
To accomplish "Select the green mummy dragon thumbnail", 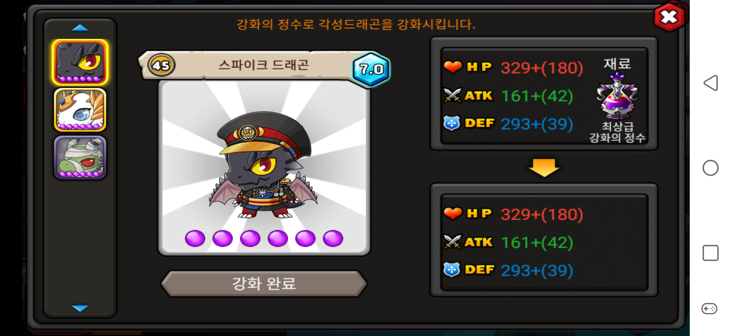I will click(x=80, y=157).
